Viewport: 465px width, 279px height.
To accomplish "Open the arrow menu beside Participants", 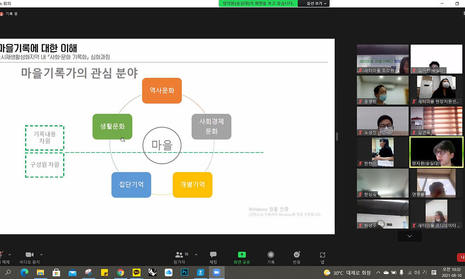I will [196, 255].
